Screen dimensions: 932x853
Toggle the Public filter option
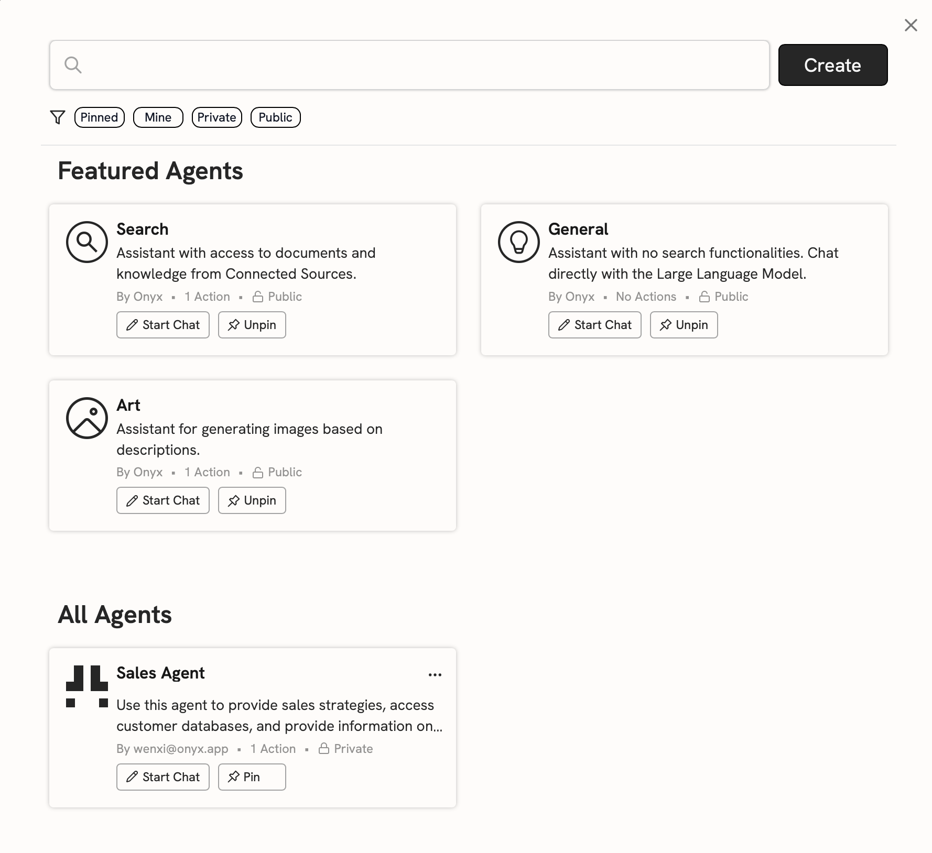[275, 117]
